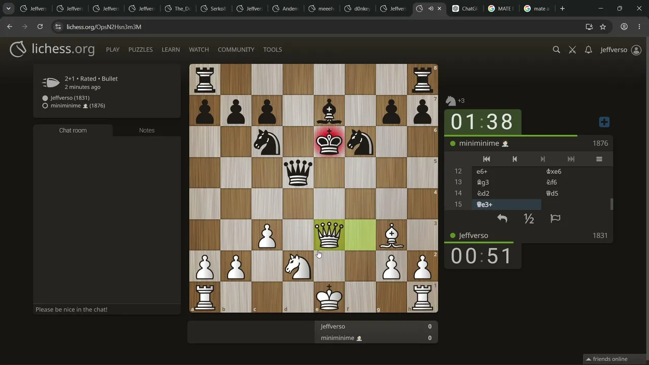The height and width of the screenshot is (365, 649).
Task: Switch to the The_Dc browser tab
Action: tap(178, 9)
